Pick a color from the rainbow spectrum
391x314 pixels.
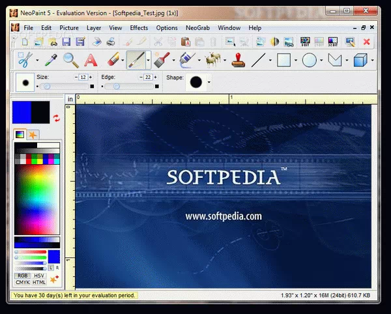(37, 199)
